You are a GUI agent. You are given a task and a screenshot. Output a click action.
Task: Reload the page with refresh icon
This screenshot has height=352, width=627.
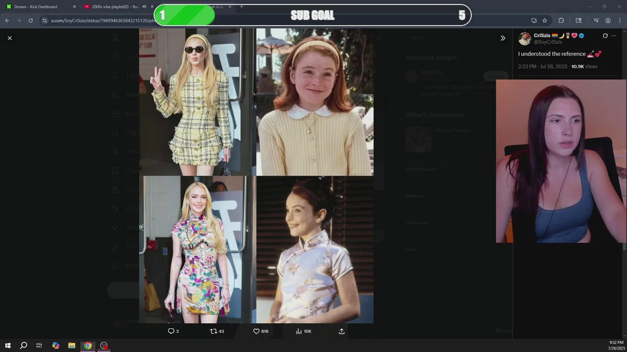30,21
